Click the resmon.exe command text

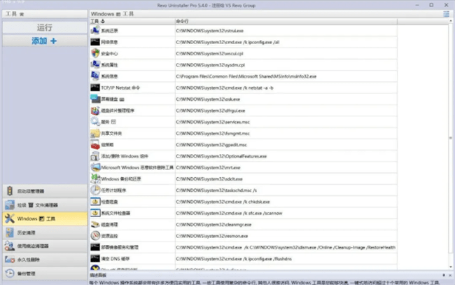(212, 236)
